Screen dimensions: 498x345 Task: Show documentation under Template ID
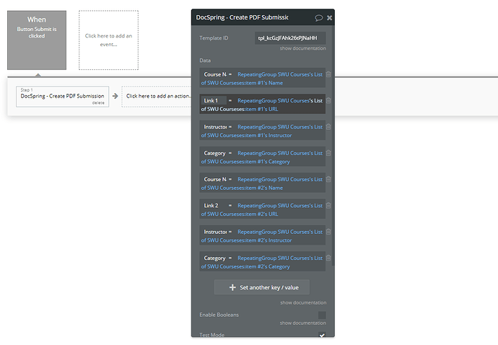coord(302,48)
